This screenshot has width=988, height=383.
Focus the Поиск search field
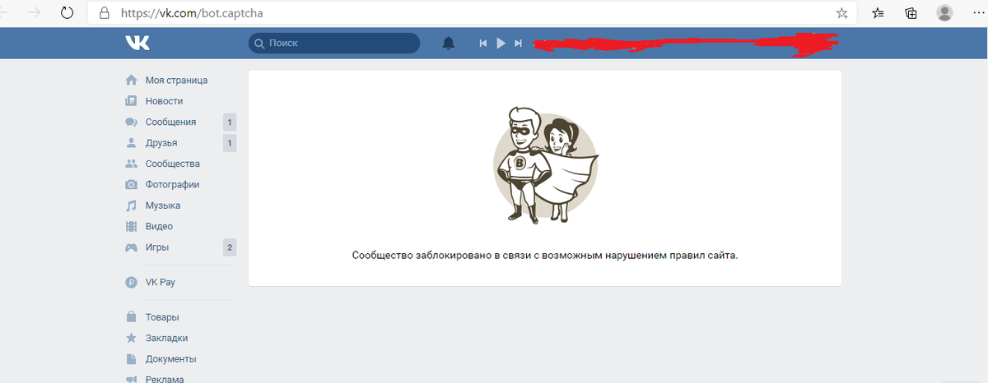coord(334,43)
